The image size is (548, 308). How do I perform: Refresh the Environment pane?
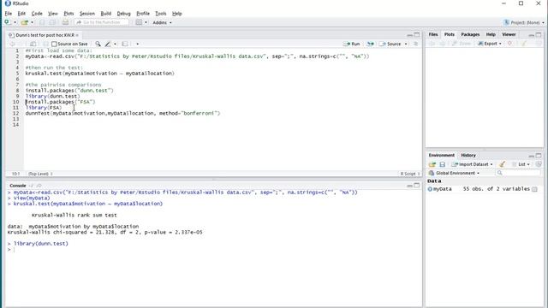pos(539,164)
